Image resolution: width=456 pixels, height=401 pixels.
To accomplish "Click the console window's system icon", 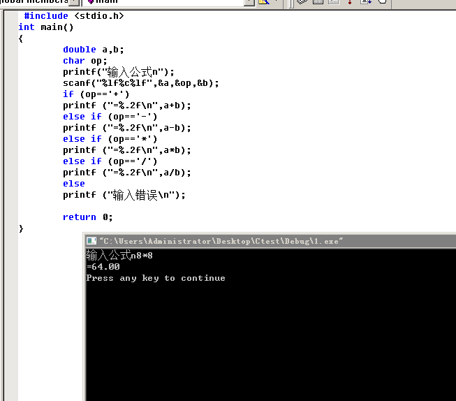I will coord(91,241).
